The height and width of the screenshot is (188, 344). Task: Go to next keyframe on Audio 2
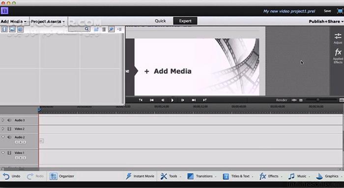click(25, 142)
